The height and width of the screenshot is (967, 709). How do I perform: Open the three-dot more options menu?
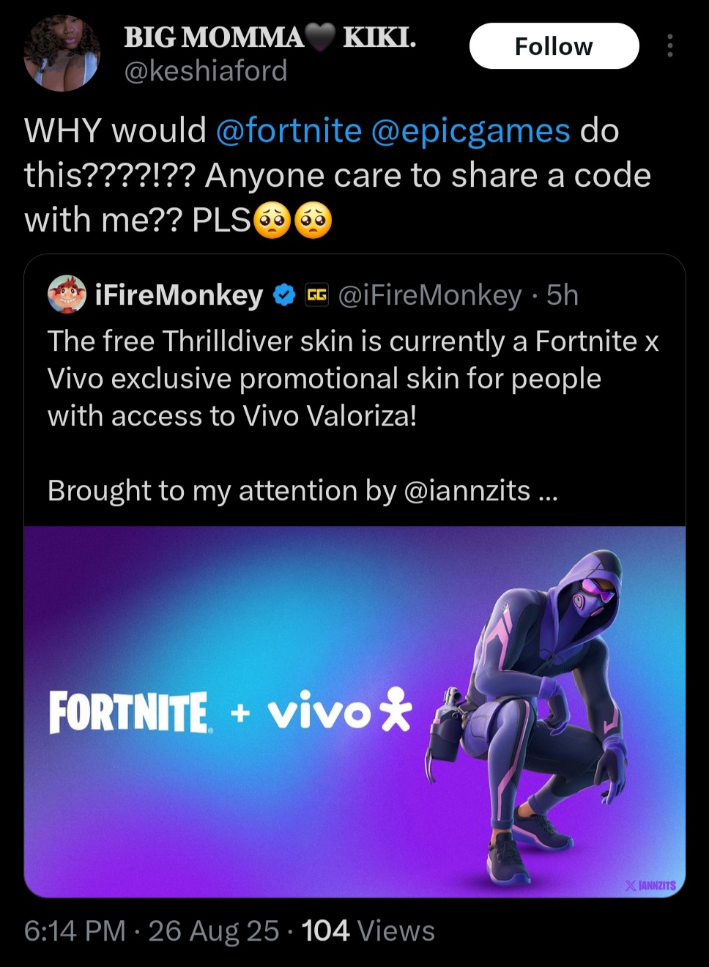pyautogui.click(x=669, y=46)
